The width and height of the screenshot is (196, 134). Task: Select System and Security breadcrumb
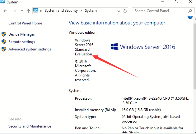(x=61, y=11)
